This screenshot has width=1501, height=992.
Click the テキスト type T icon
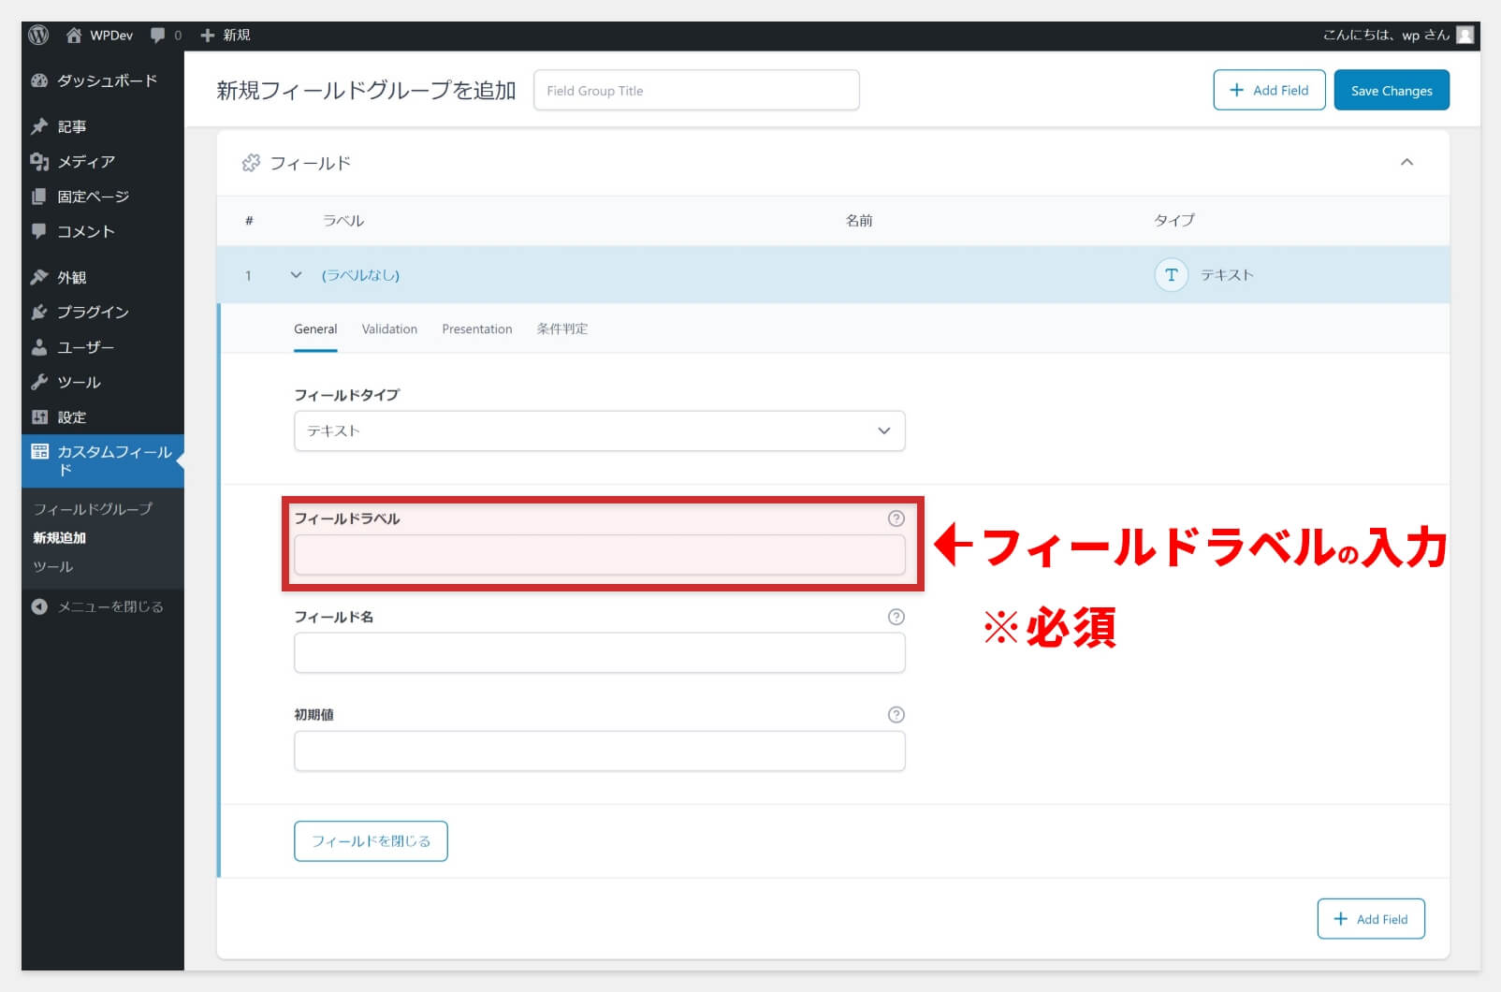1171,275
